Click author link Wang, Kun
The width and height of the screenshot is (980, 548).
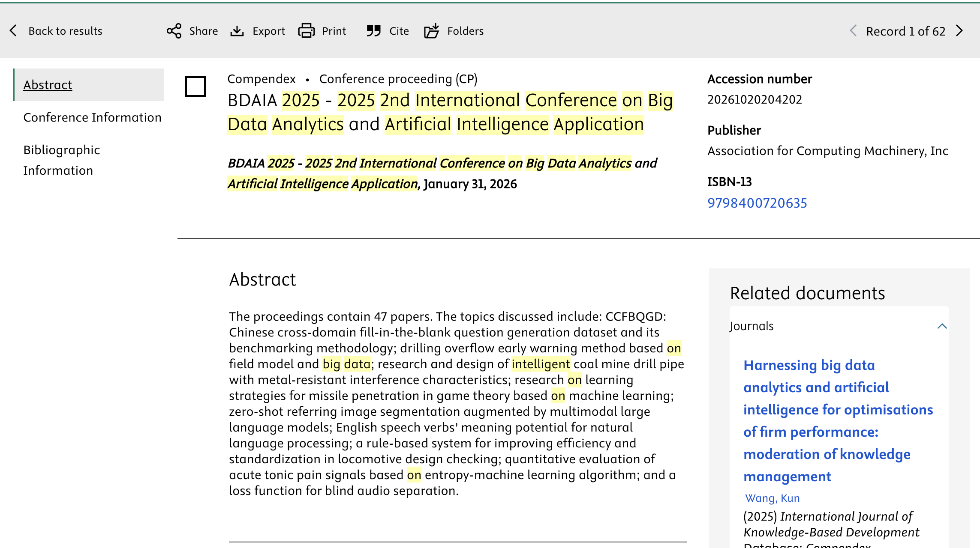coord(772,498)
